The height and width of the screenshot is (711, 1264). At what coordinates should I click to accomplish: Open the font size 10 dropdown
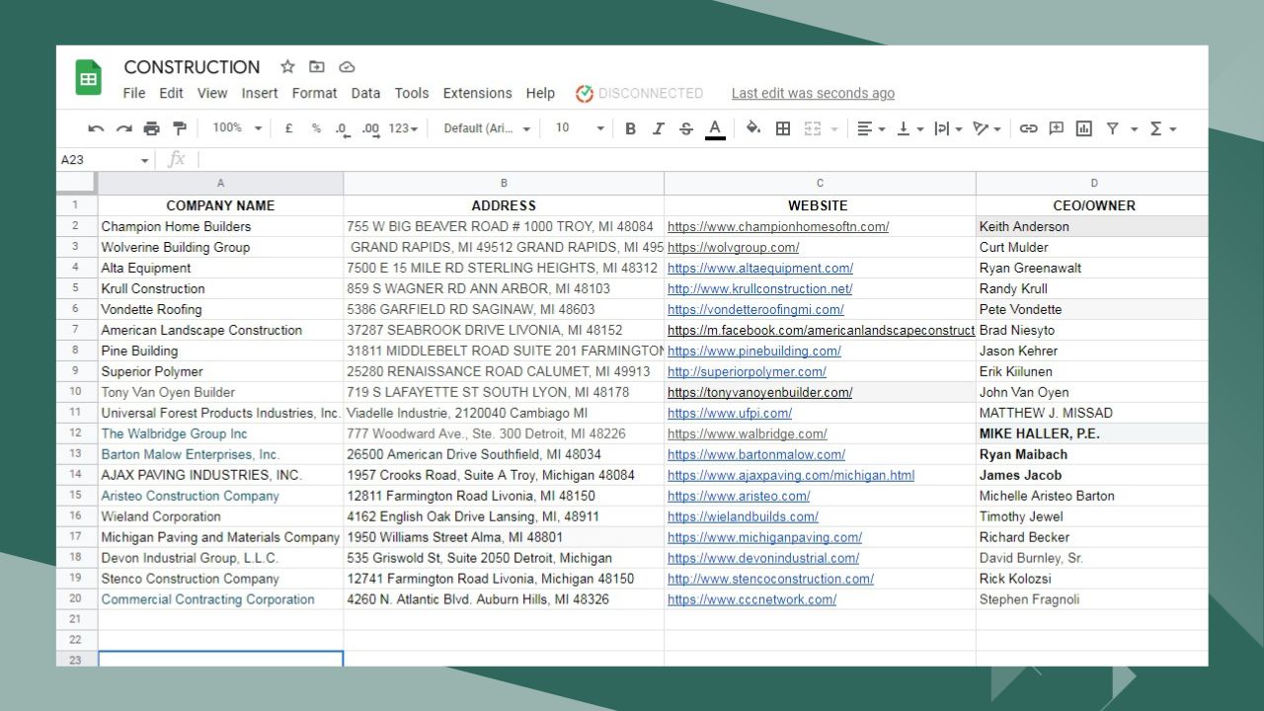coord(579,128)
